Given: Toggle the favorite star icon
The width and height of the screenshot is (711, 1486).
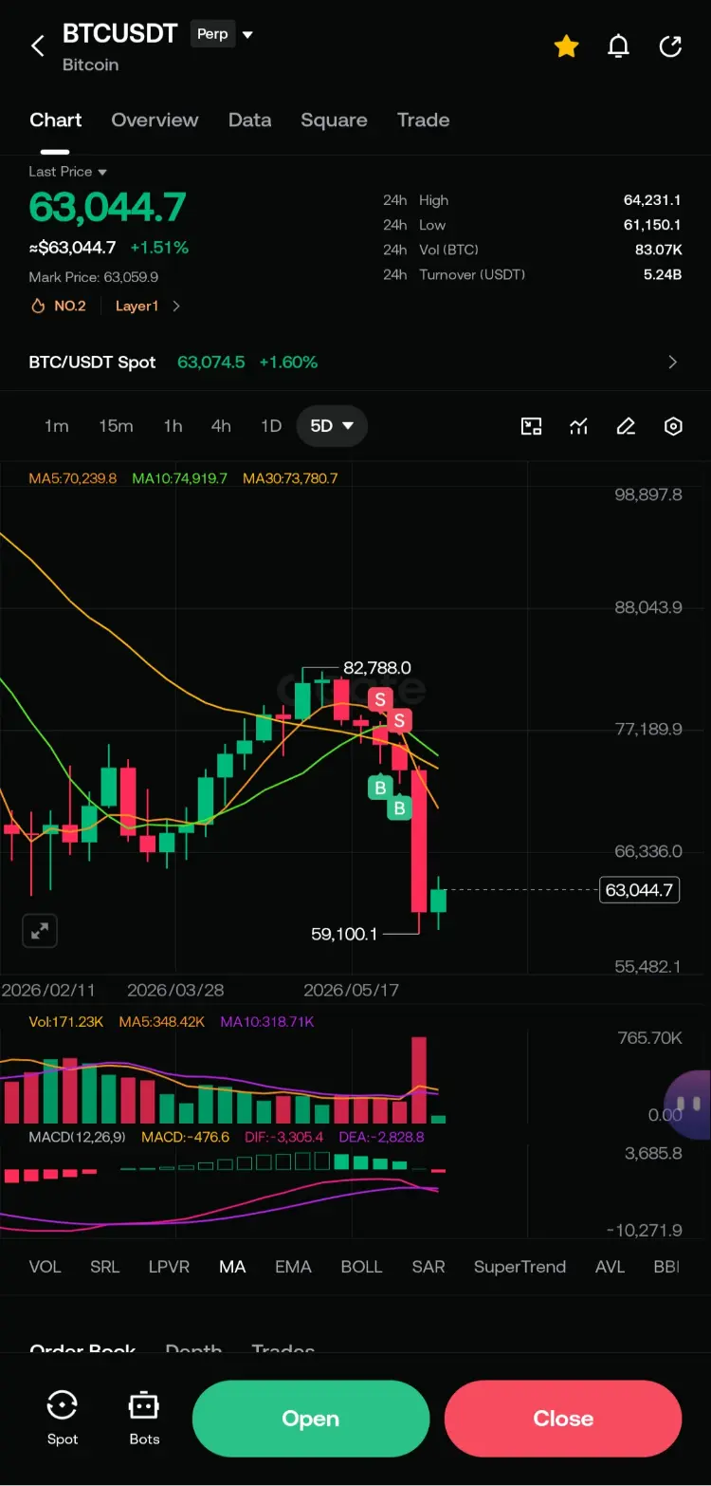Looking at the screenshot, I should tap(566, 46).
